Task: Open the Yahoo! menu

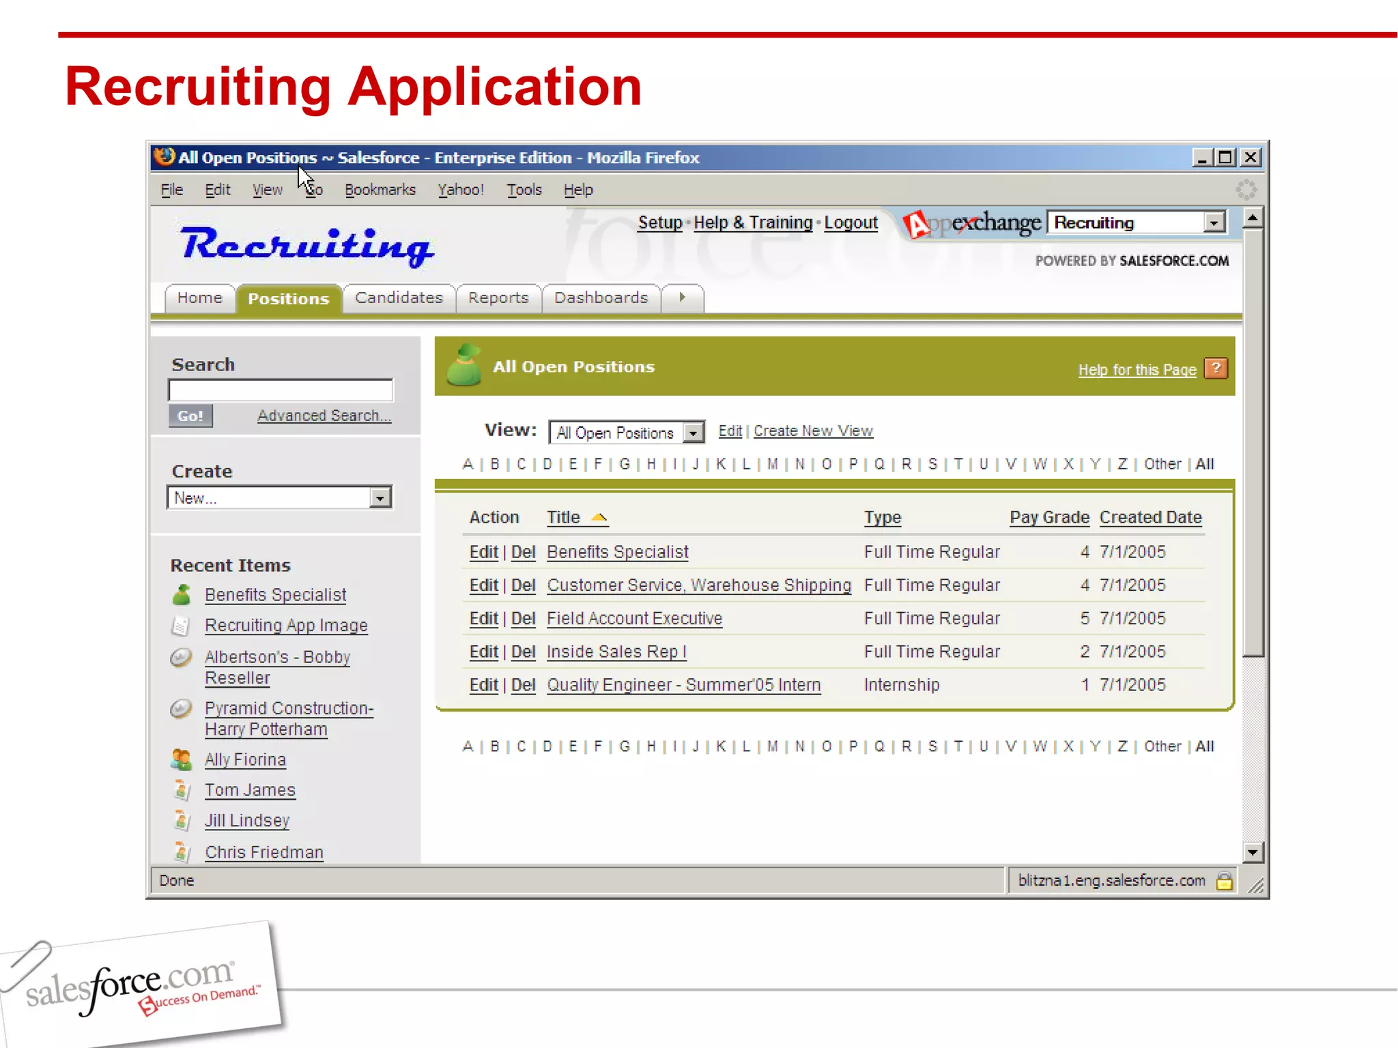Action: pyautogui.click(x=461, y=190)
